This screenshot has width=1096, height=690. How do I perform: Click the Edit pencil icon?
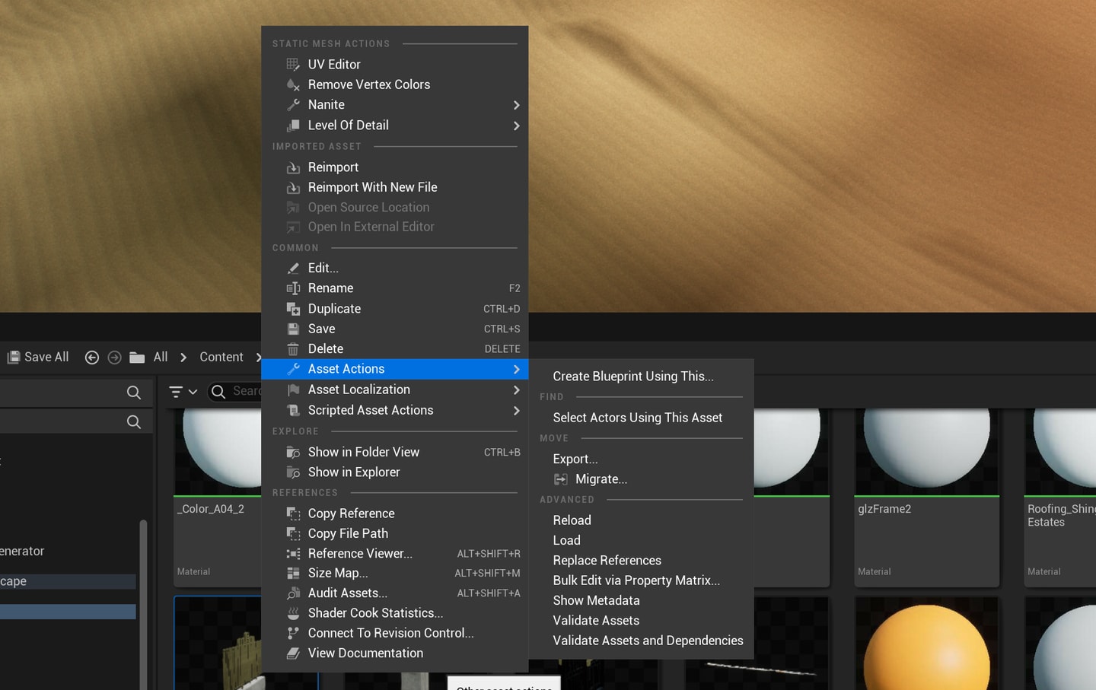coord(293,268)
